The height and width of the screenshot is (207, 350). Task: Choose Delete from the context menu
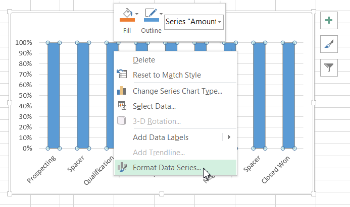pos(143,60)
